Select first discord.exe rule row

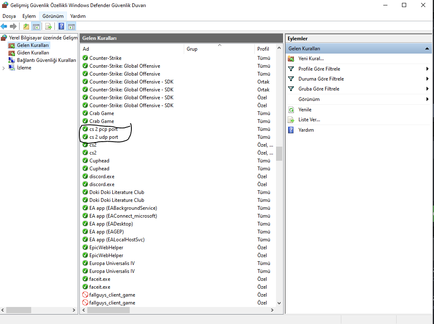tap(178, 176)
